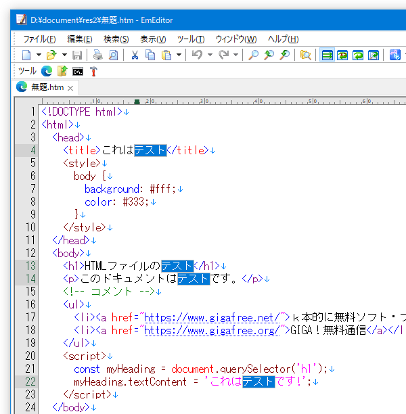Open Print Preview icon

114,55
